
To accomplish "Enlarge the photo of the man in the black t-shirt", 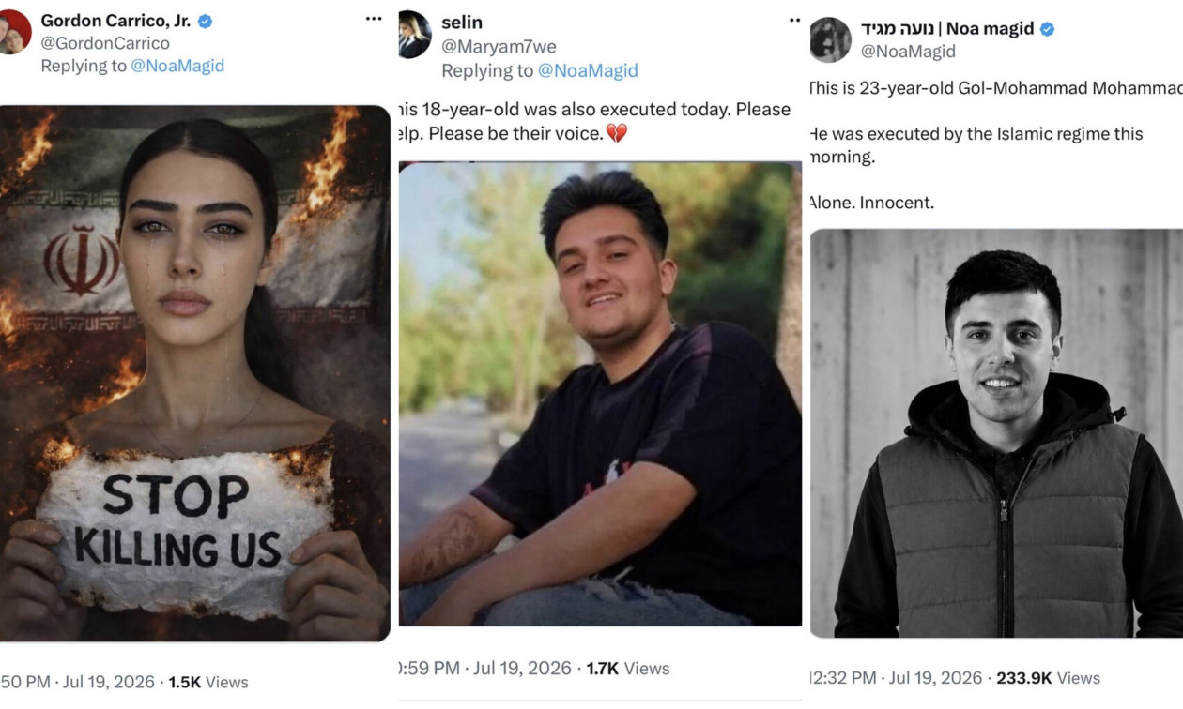I will coord(601,394).
